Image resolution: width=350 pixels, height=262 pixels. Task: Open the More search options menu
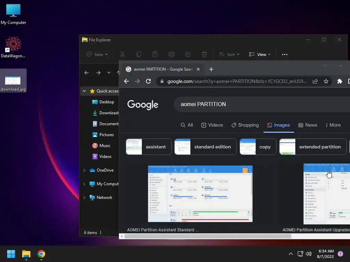coord(333,125)
